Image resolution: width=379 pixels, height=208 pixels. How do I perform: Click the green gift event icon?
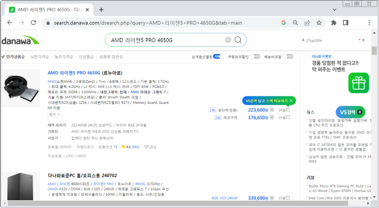(358, 83)
